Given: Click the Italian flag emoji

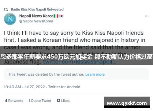Looking at the screenshot, I should pyautogui.click(x=56, y=16).
